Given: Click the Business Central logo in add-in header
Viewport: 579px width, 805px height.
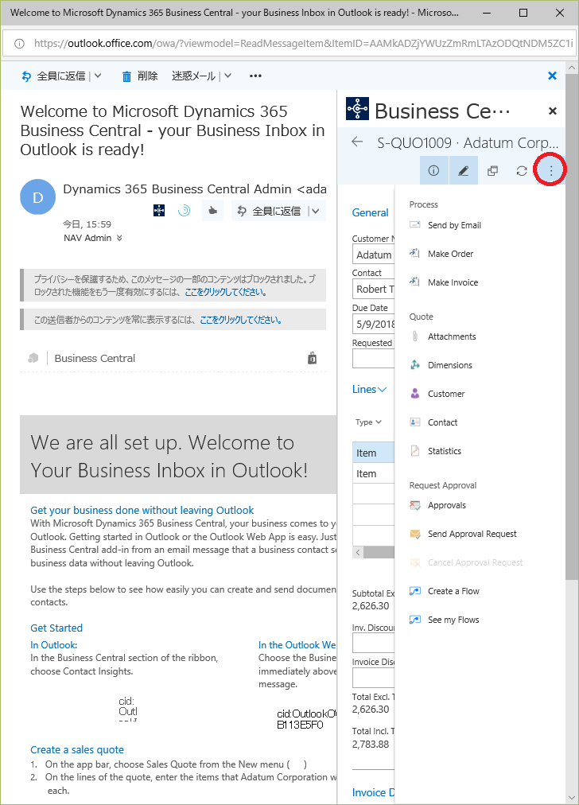Looking at the screenshot, I should (x=357, y=109).
